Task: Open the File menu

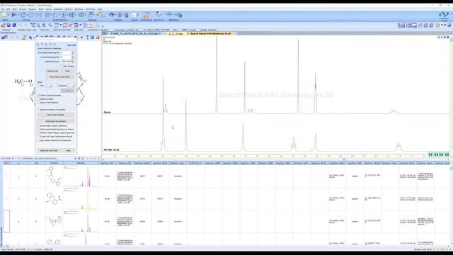Action: click(x=3, y=9)
